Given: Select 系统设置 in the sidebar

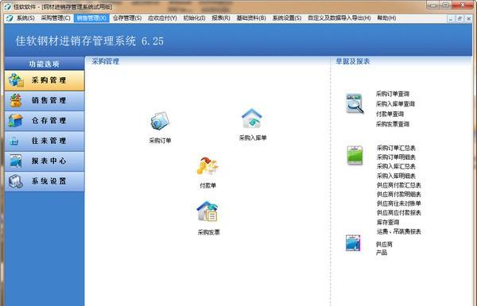Looking at the screenshot, I should coord(45,181).
